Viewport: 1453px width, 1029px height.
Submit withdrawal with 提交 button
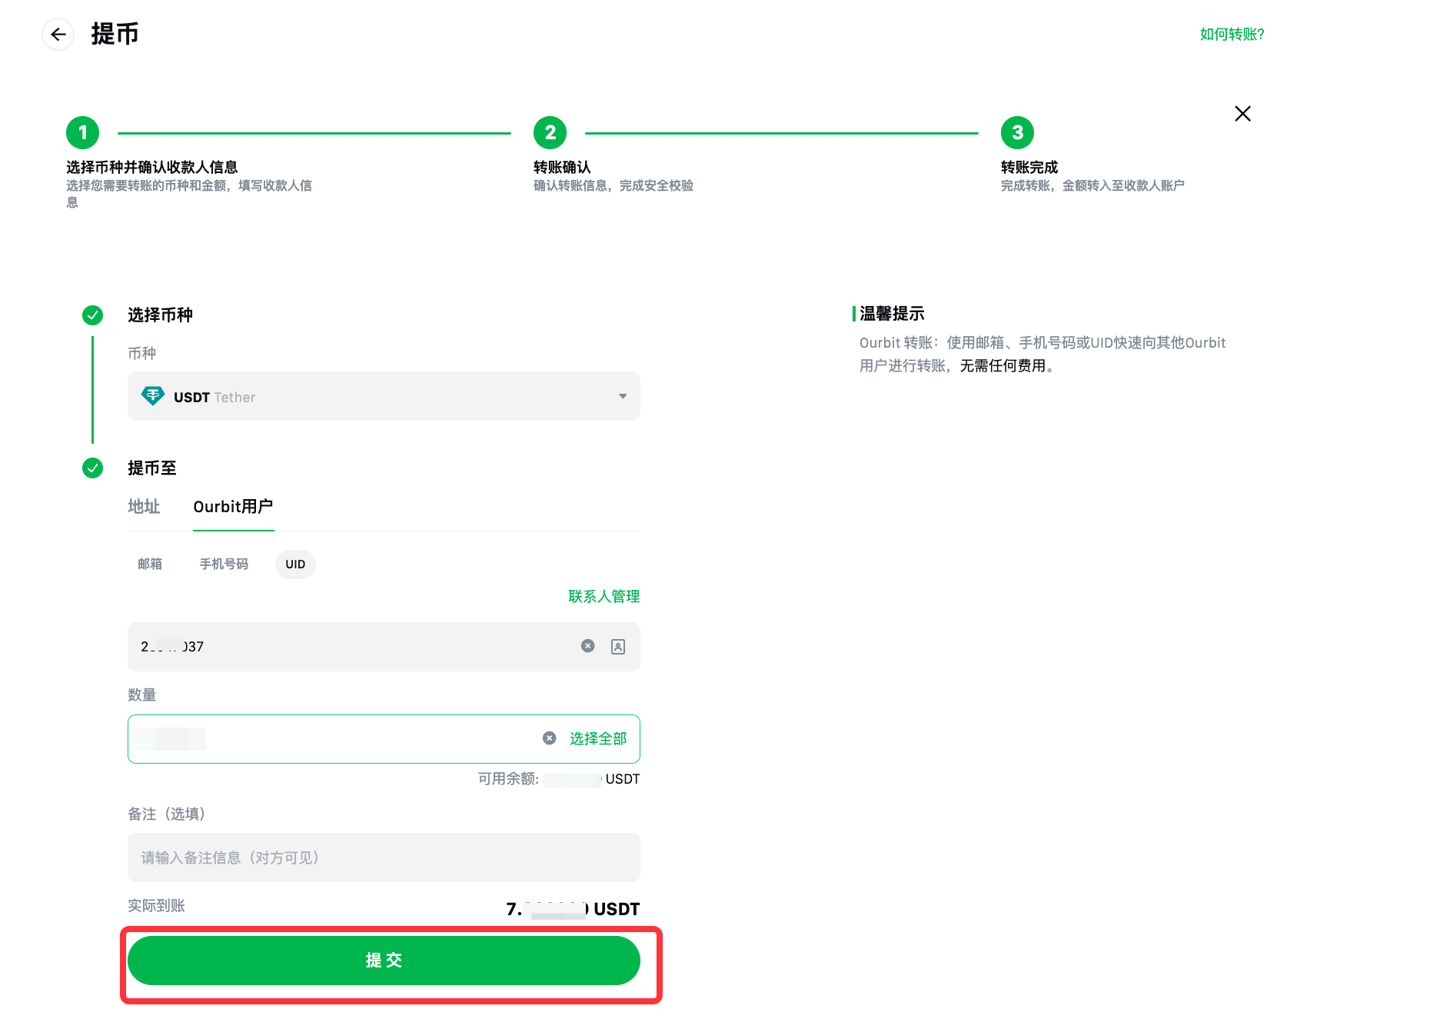click(384, 961)
